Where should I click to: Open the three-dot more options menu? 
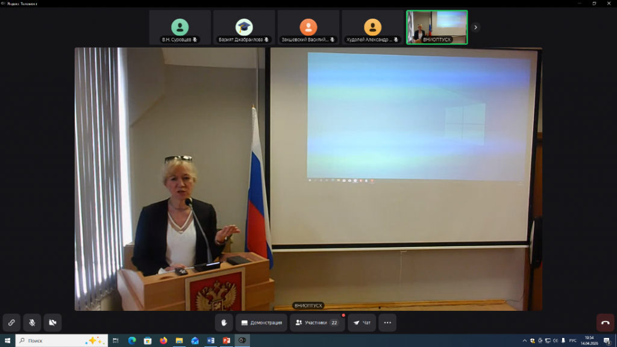pyautogui.click(x=387, y=322)
